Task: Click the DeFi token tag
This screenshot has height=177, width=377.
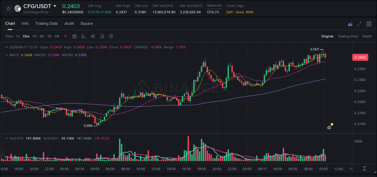Action: coord(230,12)
